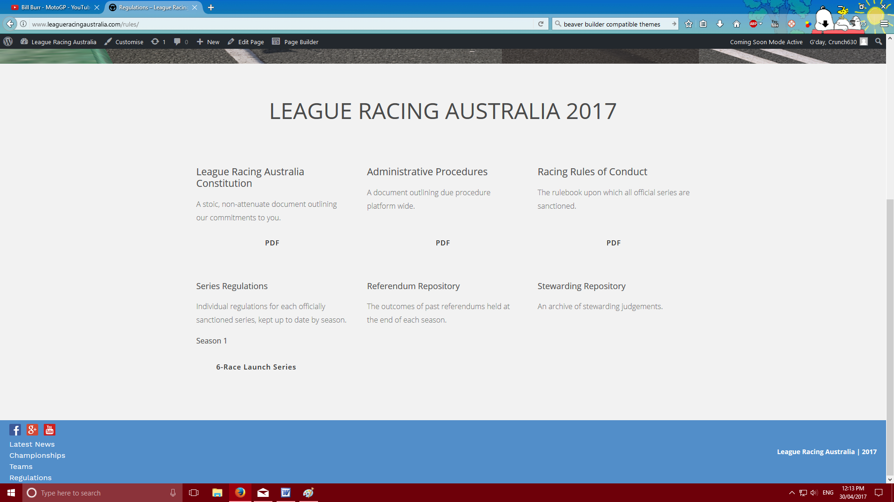This screenshot has width=894, height=502.
Task: Click the WordPress logo in admin bar
Action: click(x=8, y=42)
